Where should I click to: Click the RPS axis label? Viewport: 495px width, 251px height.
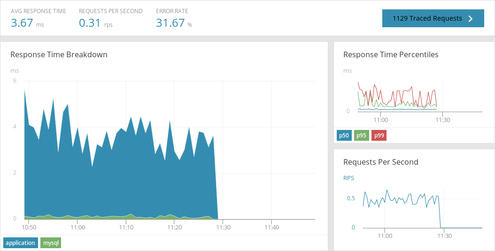click(349, 178)
